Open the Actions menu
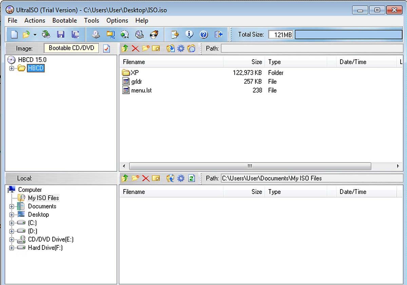The width and height of the screenshot is (407, 285). (x=35, y=20)
